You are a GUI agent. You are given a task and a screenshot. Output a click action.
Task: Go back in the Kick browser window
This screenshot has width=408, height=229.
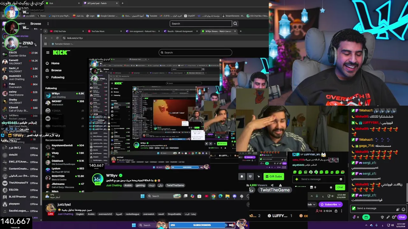(x=46, y=38)
